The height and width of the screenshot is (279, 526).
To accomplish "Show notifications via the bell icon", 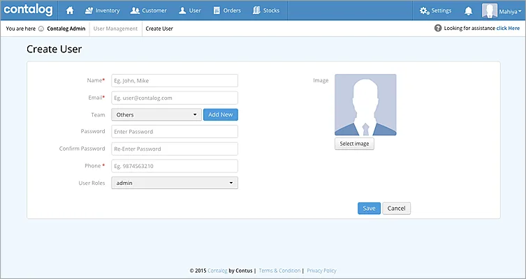I will pyautogui.click(x=468, y=11).
